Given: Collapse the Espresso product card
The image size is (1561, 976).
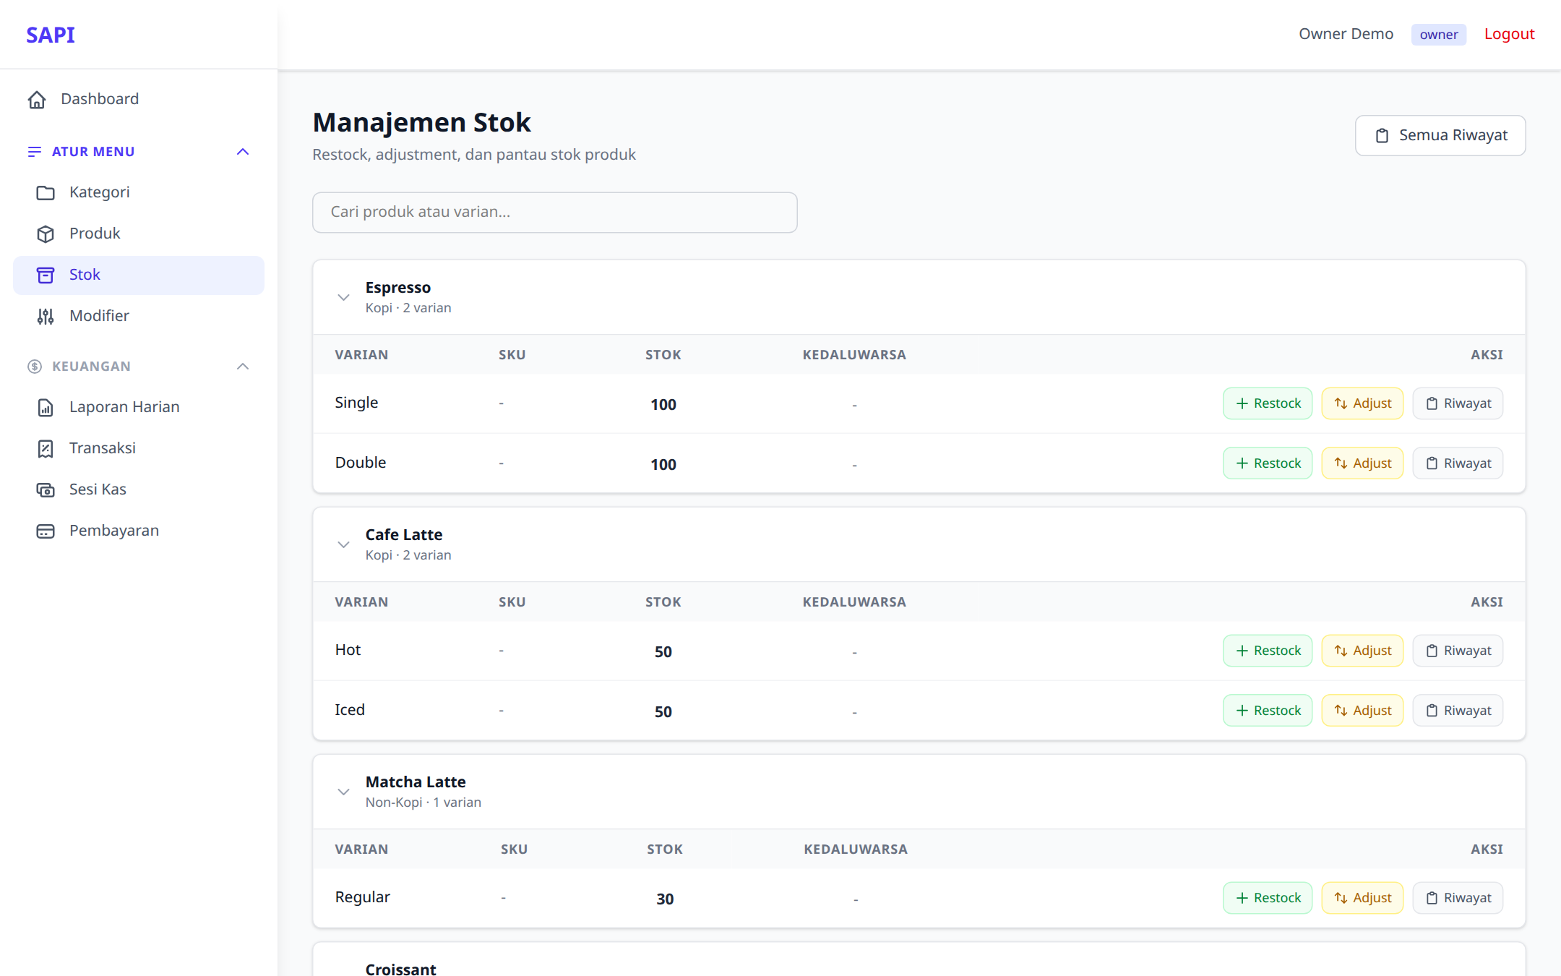Looking at the screenshot, I should (x=343, y=297).
